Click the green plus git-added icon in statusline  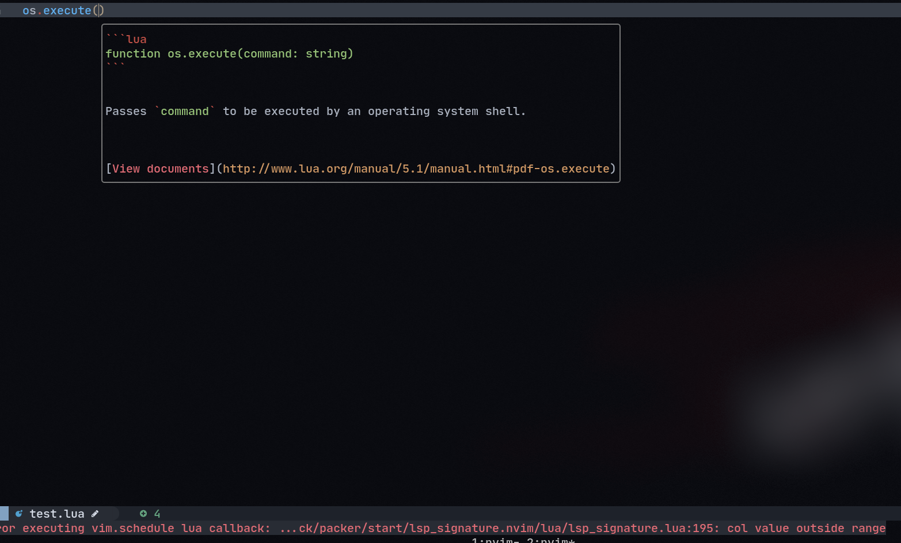(143, 513)
